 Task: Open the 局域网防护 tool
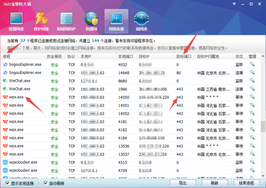(x=66, y=22)
